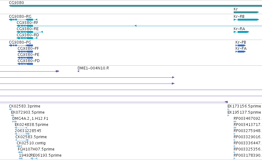Click the Kr gene label
The image size is (262, 160).
(236, 9)
